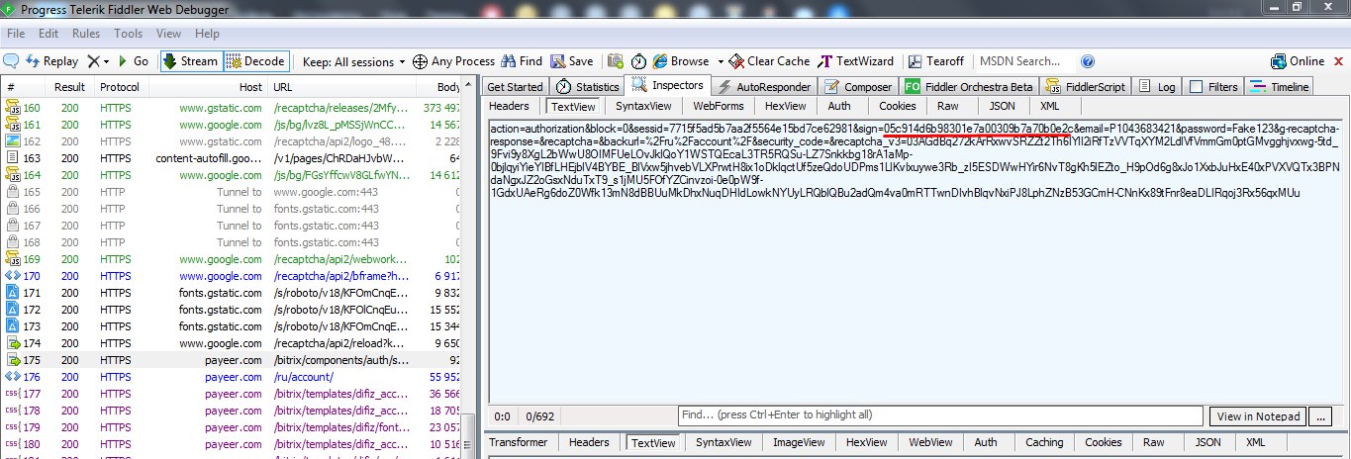Open the Rules menu
This screenshot has width=1351, height=459.
tap(86, 34)
